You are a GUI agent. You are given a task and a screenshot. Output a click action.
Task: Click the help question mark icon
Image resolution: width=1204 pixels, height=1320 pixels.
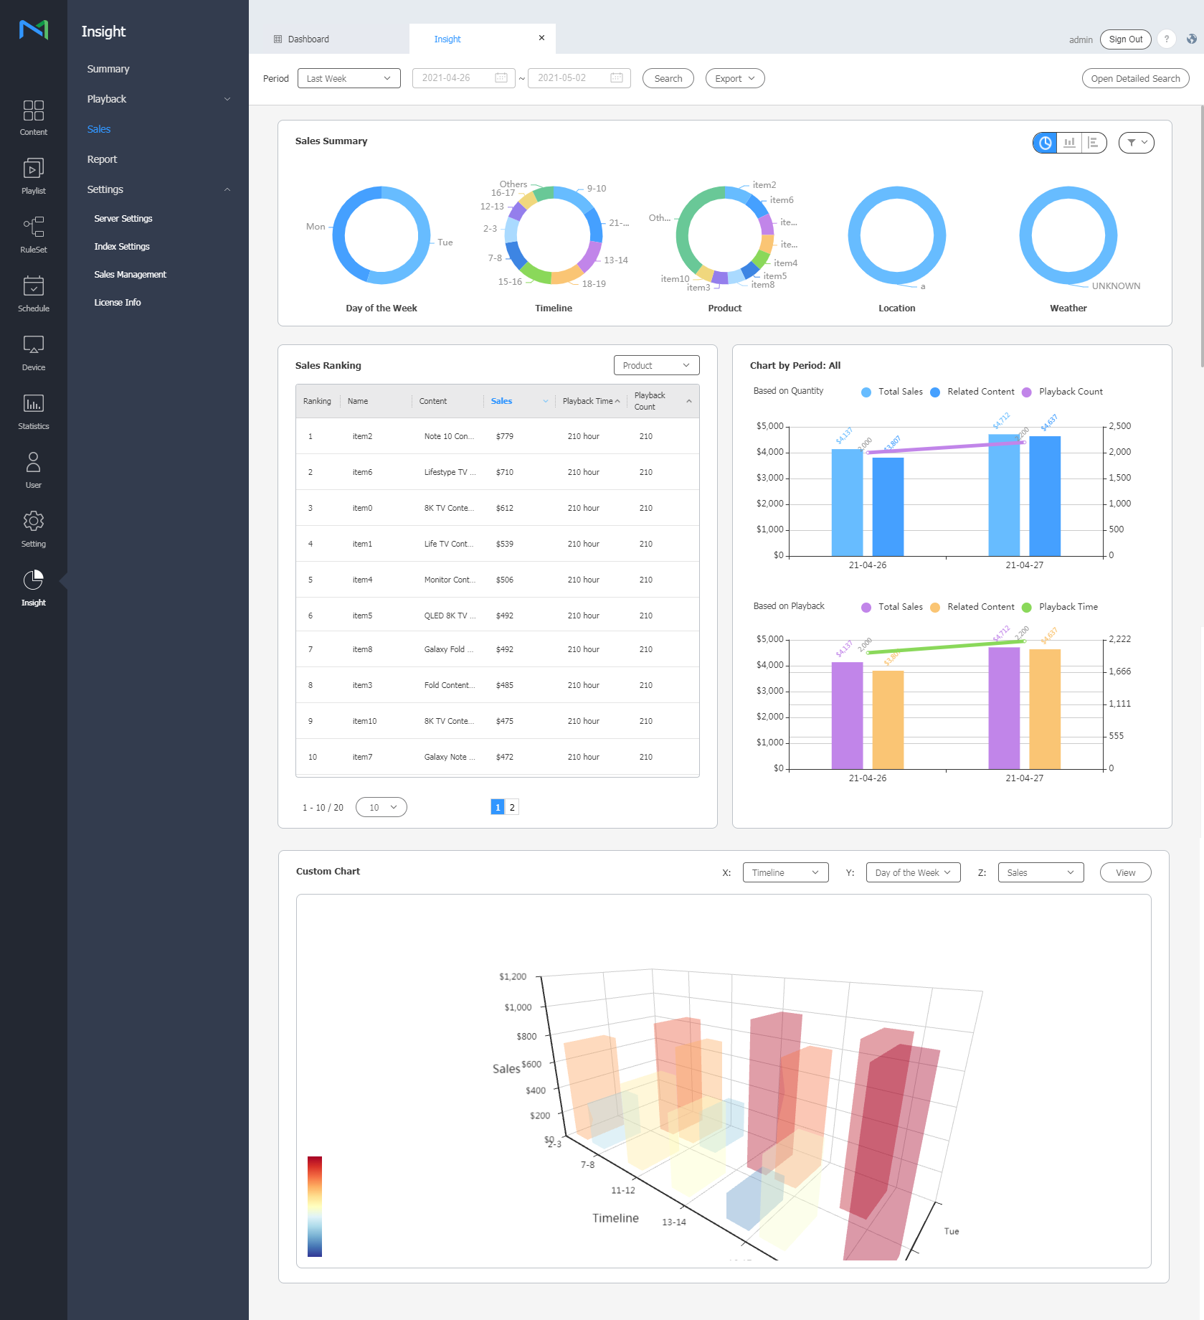(1167, 39)
